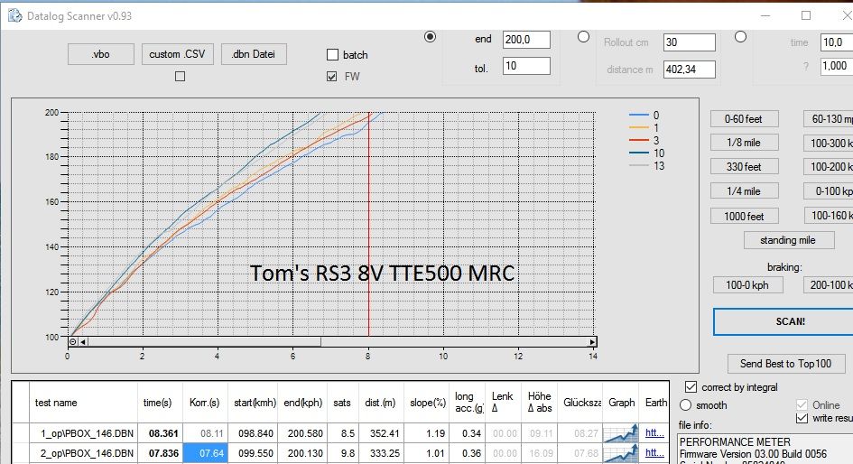Sort by time(s) column header
853x464 pixels.
[x=160, y=404]
